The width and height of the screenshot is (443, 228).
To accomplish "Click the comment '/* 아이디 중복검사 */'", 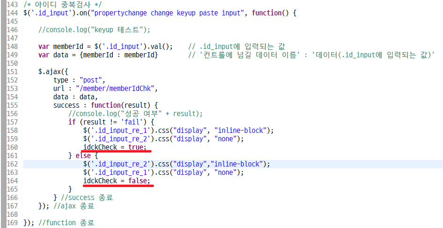I will point(62,5).
